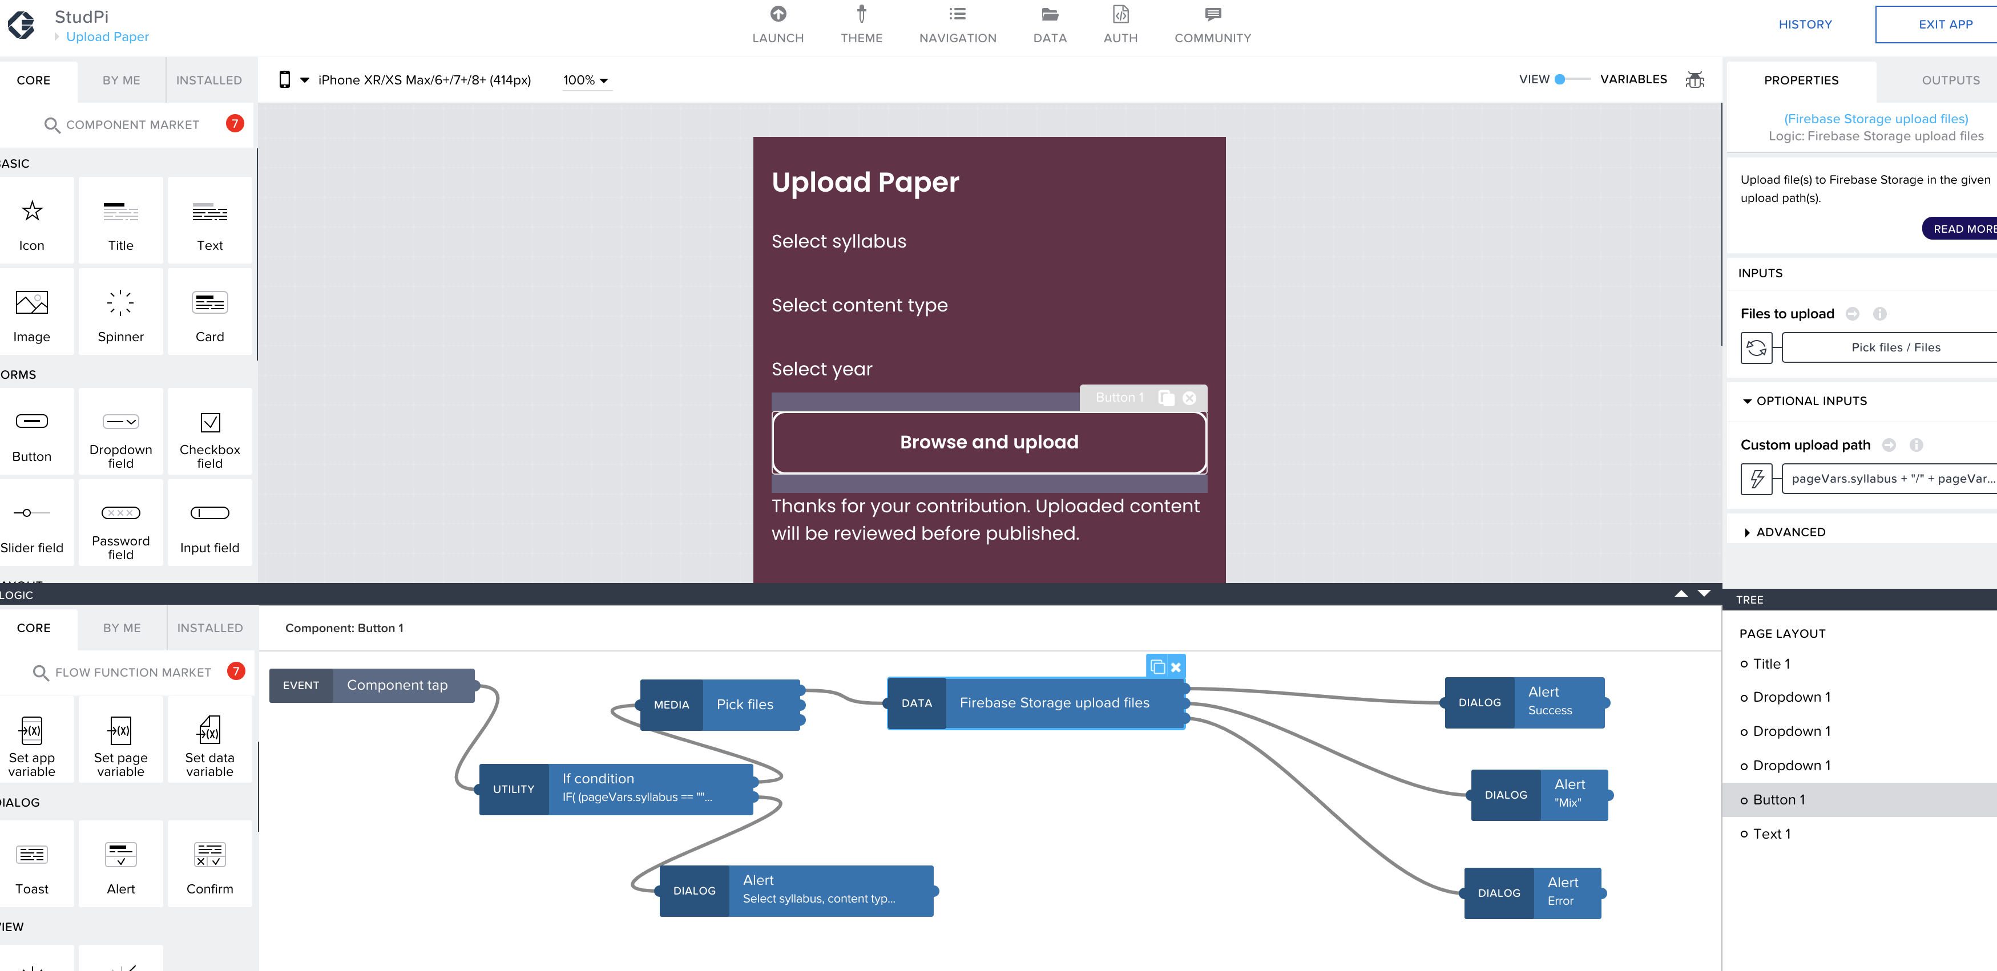Image resolution: width=1997 pixels, height=971 pixels.
Task: Click formula binding icon for custom upload path
Action: pyautogui.click(x=1757, y=479)
